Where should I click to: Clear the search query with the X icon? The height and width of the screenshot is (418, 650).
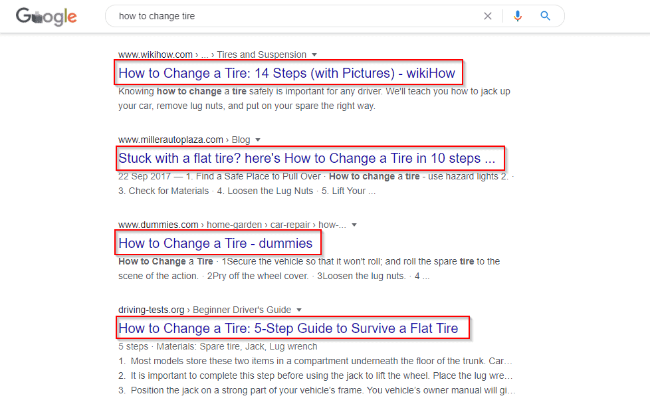[488, 16]
